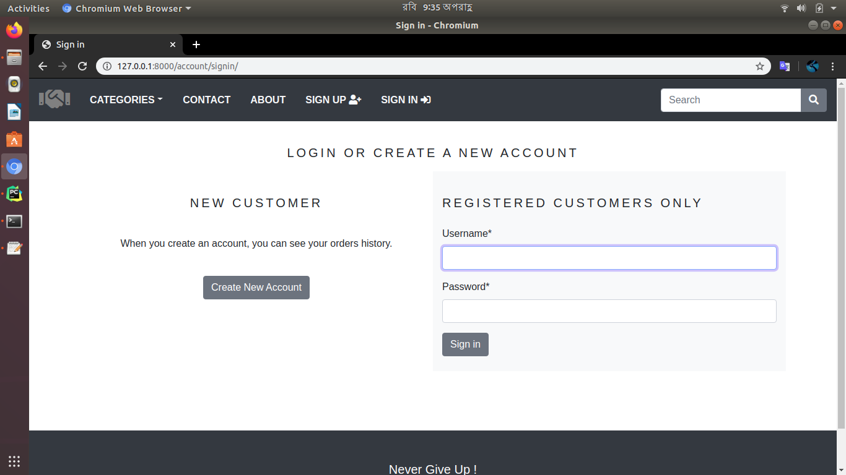846x475 pixels.
Task: Submit the Sign in button
Action: 465,344
